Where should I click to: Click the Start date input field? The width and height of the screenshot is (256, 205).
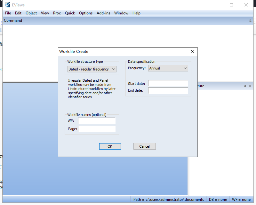tap(168, 83)
